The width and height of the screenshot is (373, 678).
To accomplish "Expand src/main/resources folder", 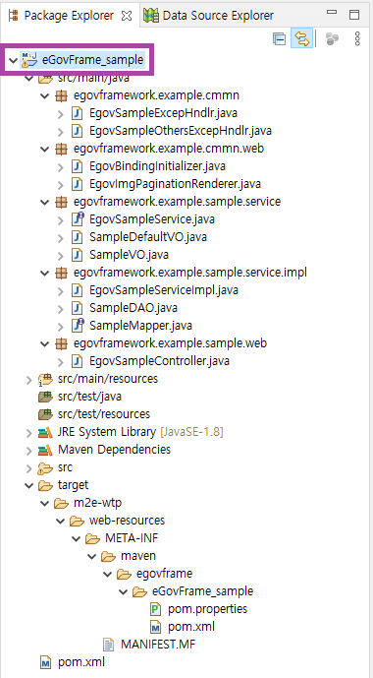I will point(28,379).
